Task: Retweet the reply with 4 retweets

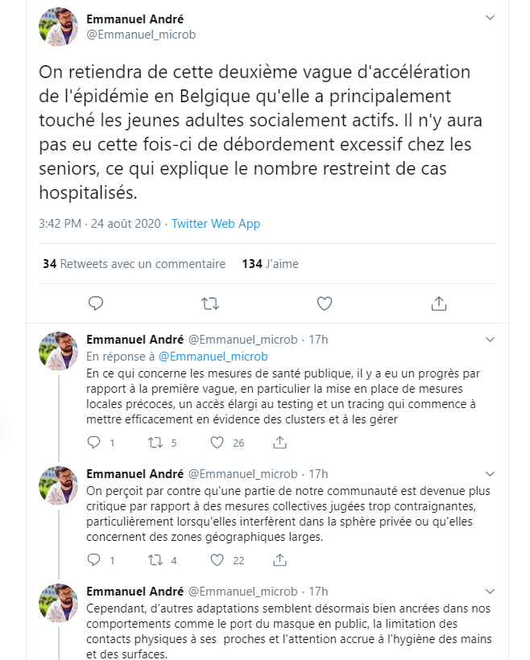Action: coord(156,560)
